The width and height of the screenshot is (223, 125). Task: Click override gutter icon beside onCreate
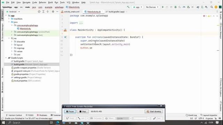coord(65,37)
